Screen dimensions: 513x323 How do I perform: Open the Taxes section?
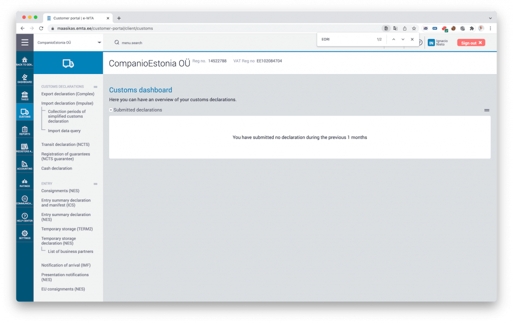pos(25,95)
